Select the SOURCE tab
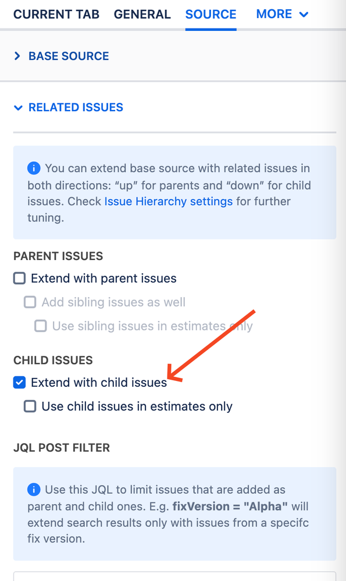 coord(211,15)
